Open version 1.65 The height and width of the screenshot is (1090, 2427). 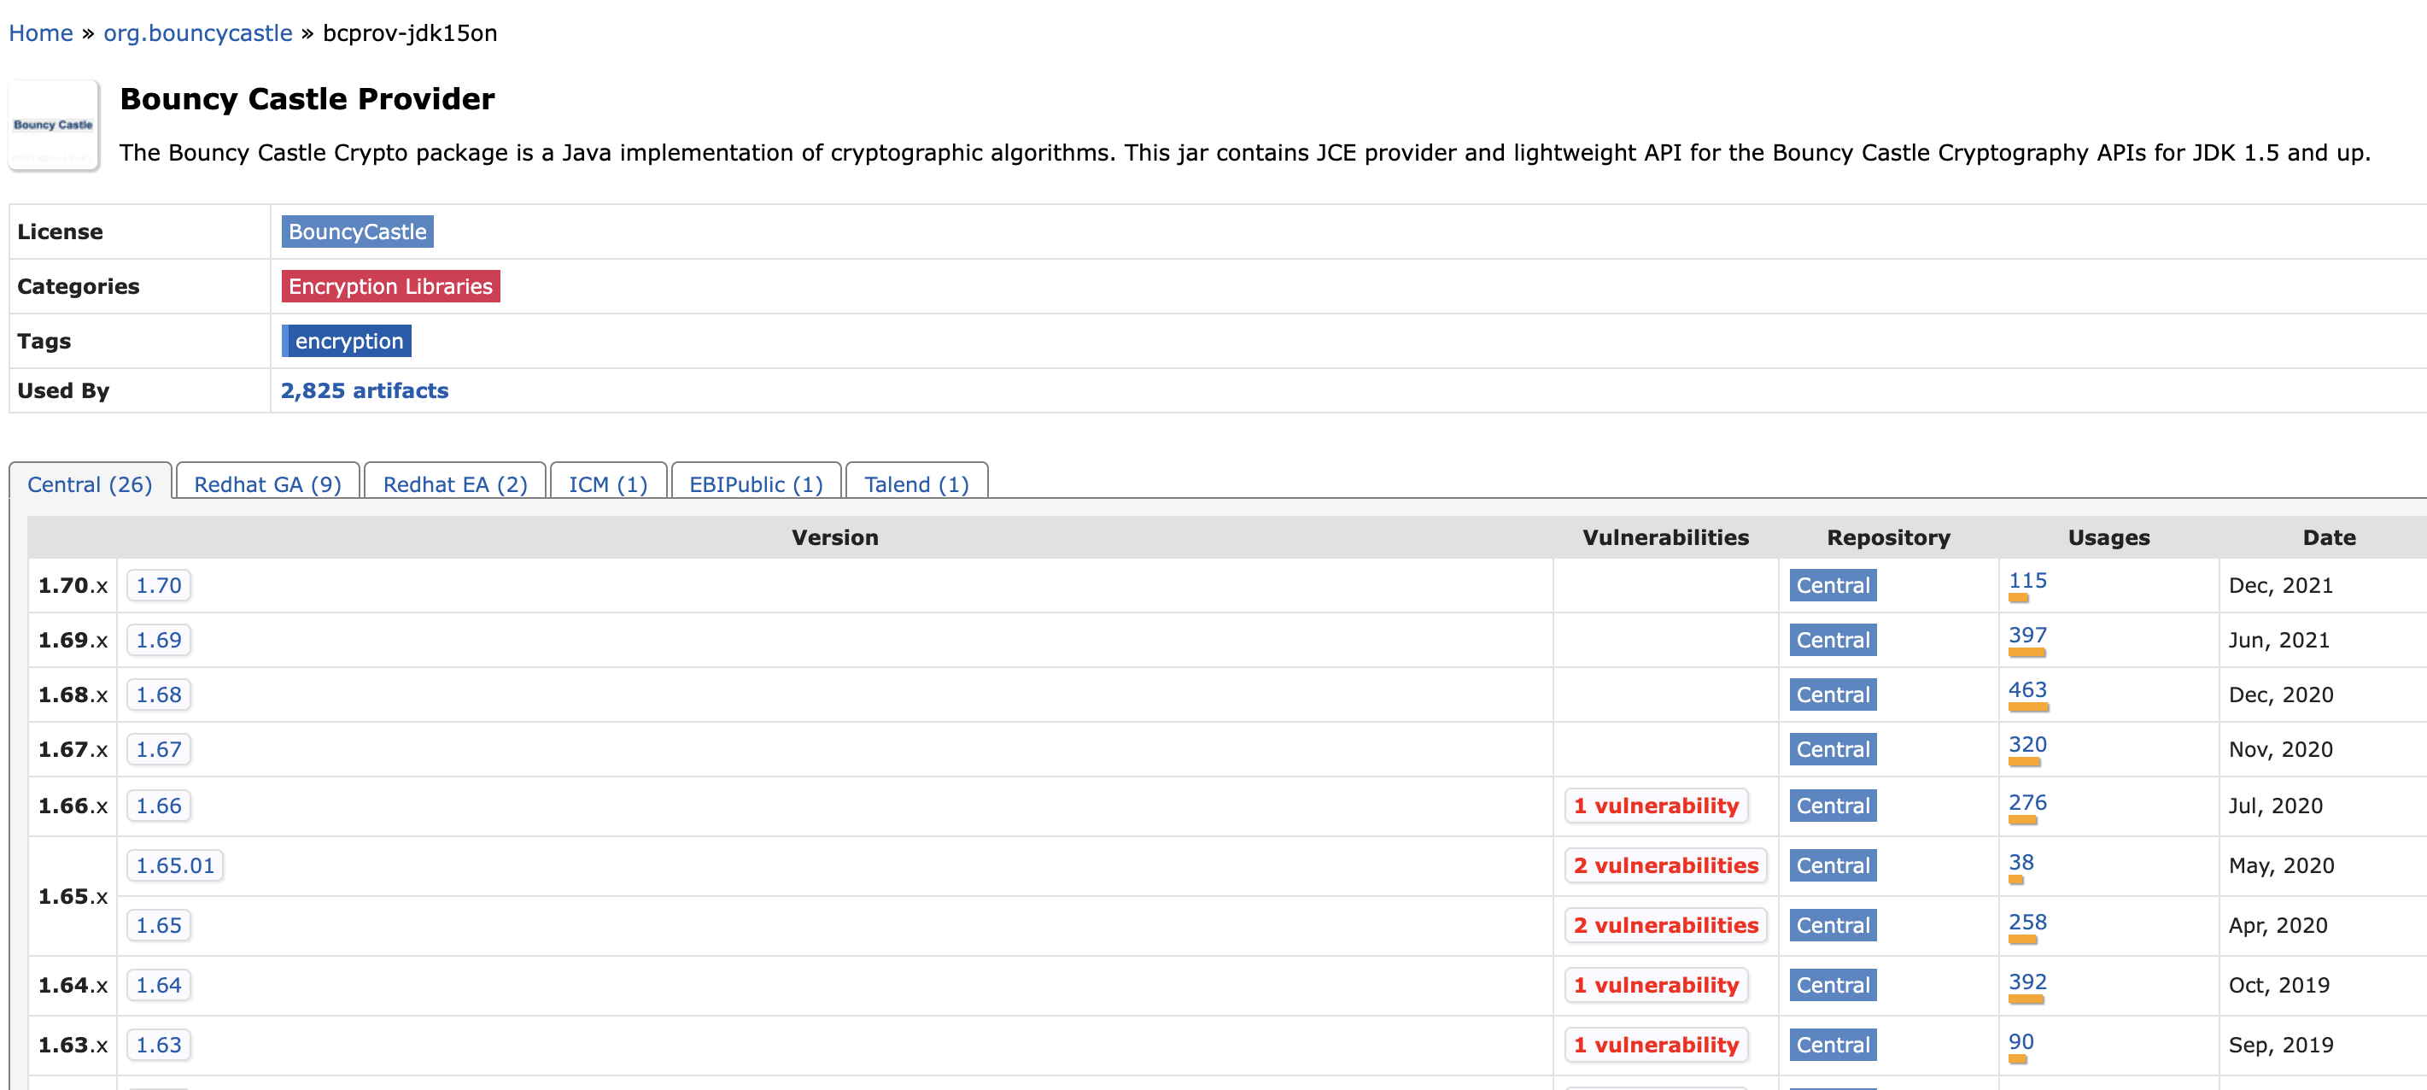[158, 925]
